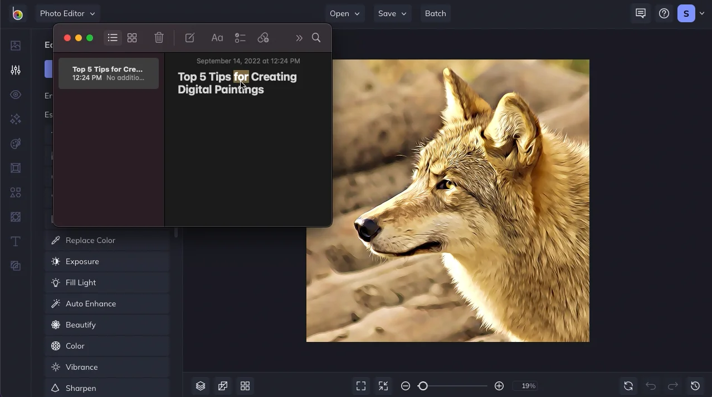Select the Beautify tool
The image size is (712, 397).
point(107,325)
